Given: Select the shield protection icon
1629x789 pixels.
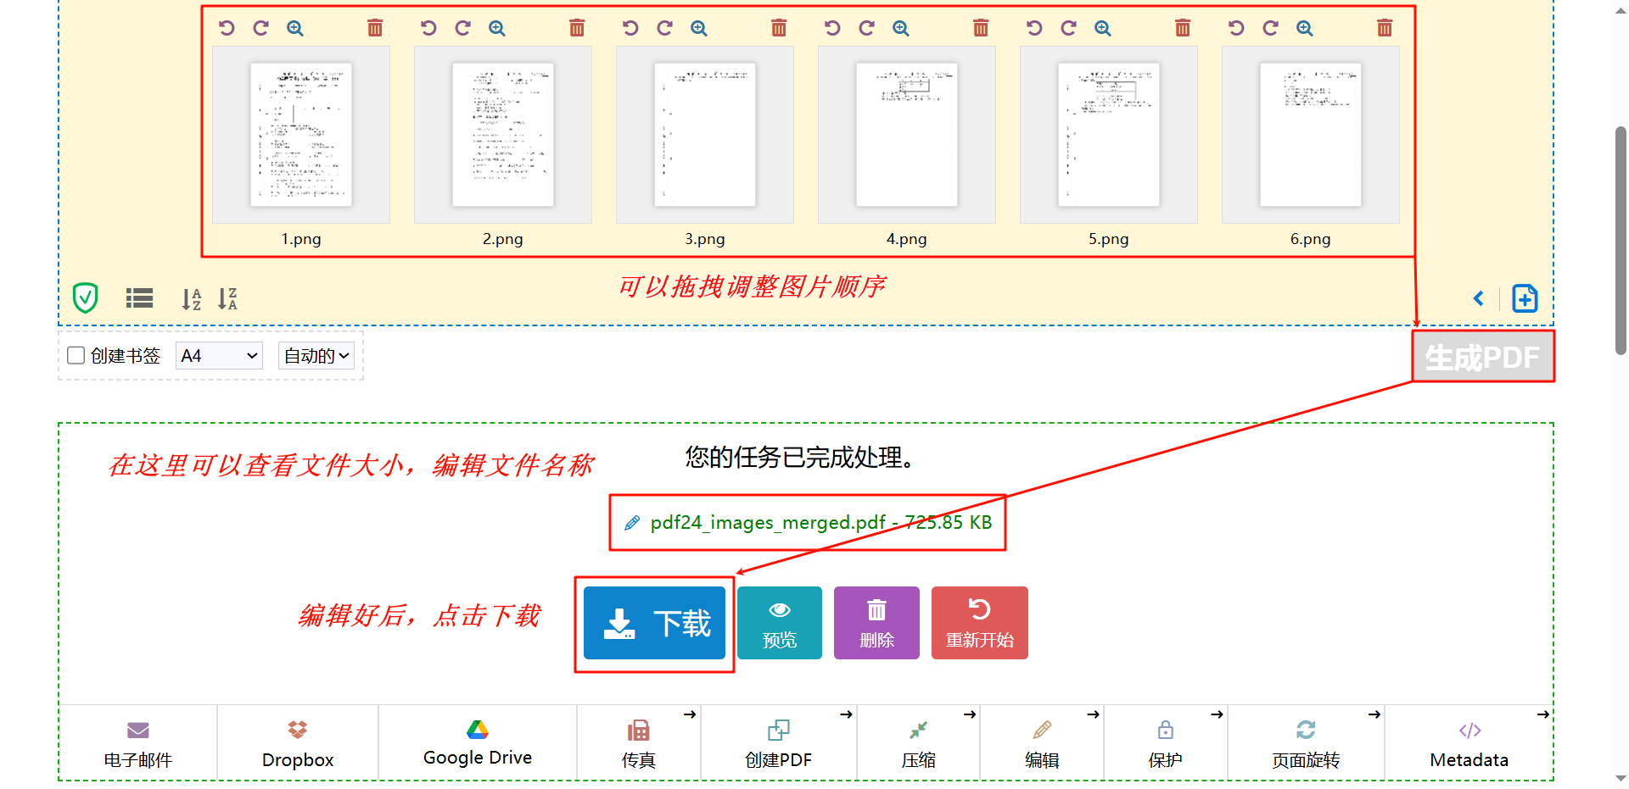Looking at the screenshot, I should [85, 298].
